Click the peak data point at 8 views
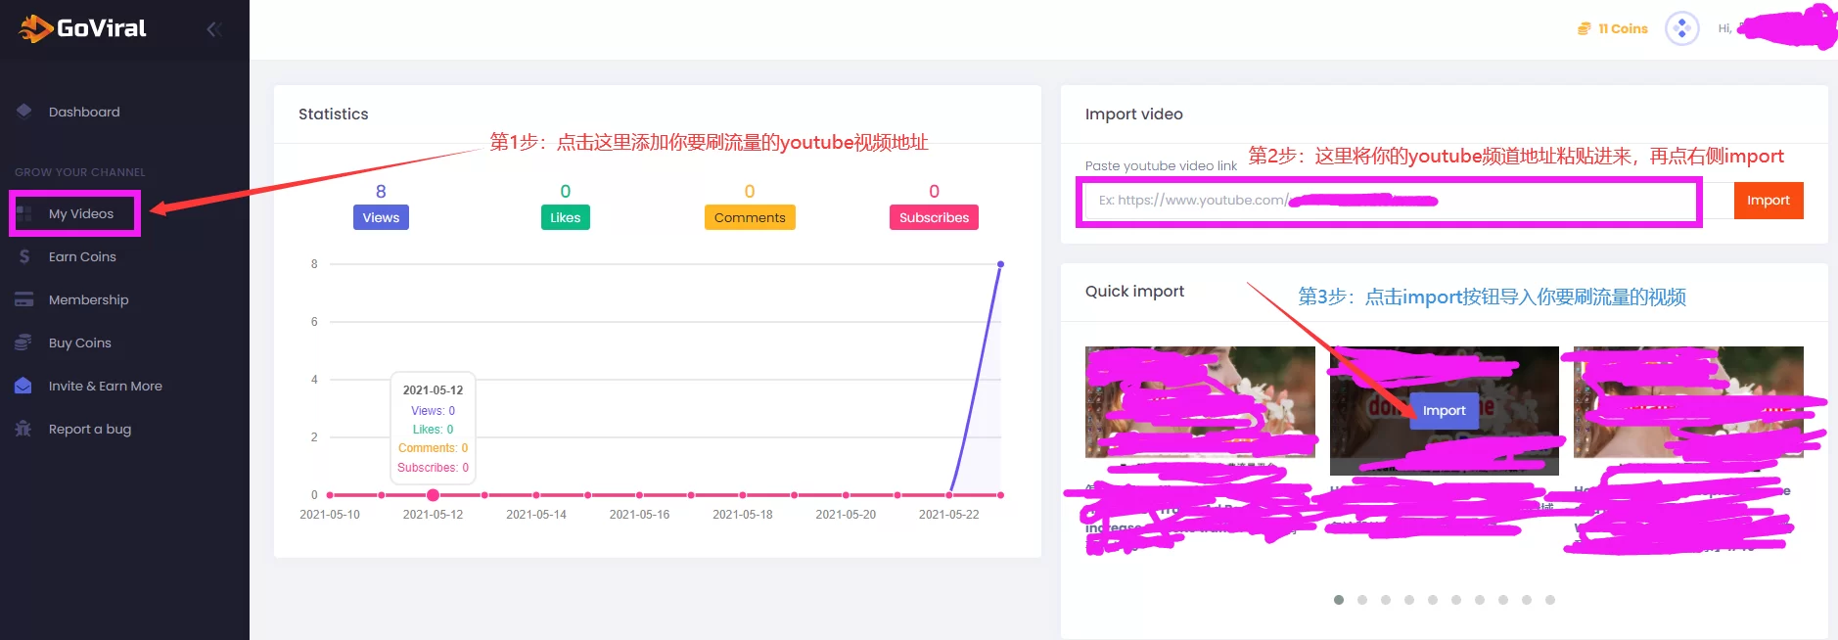This screenshot has width=1838, height=640. (1000, 264)
